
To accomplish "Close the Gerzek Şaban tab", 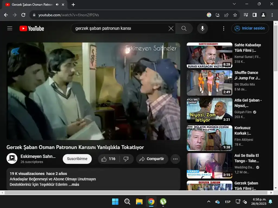I will pos(63,5).
